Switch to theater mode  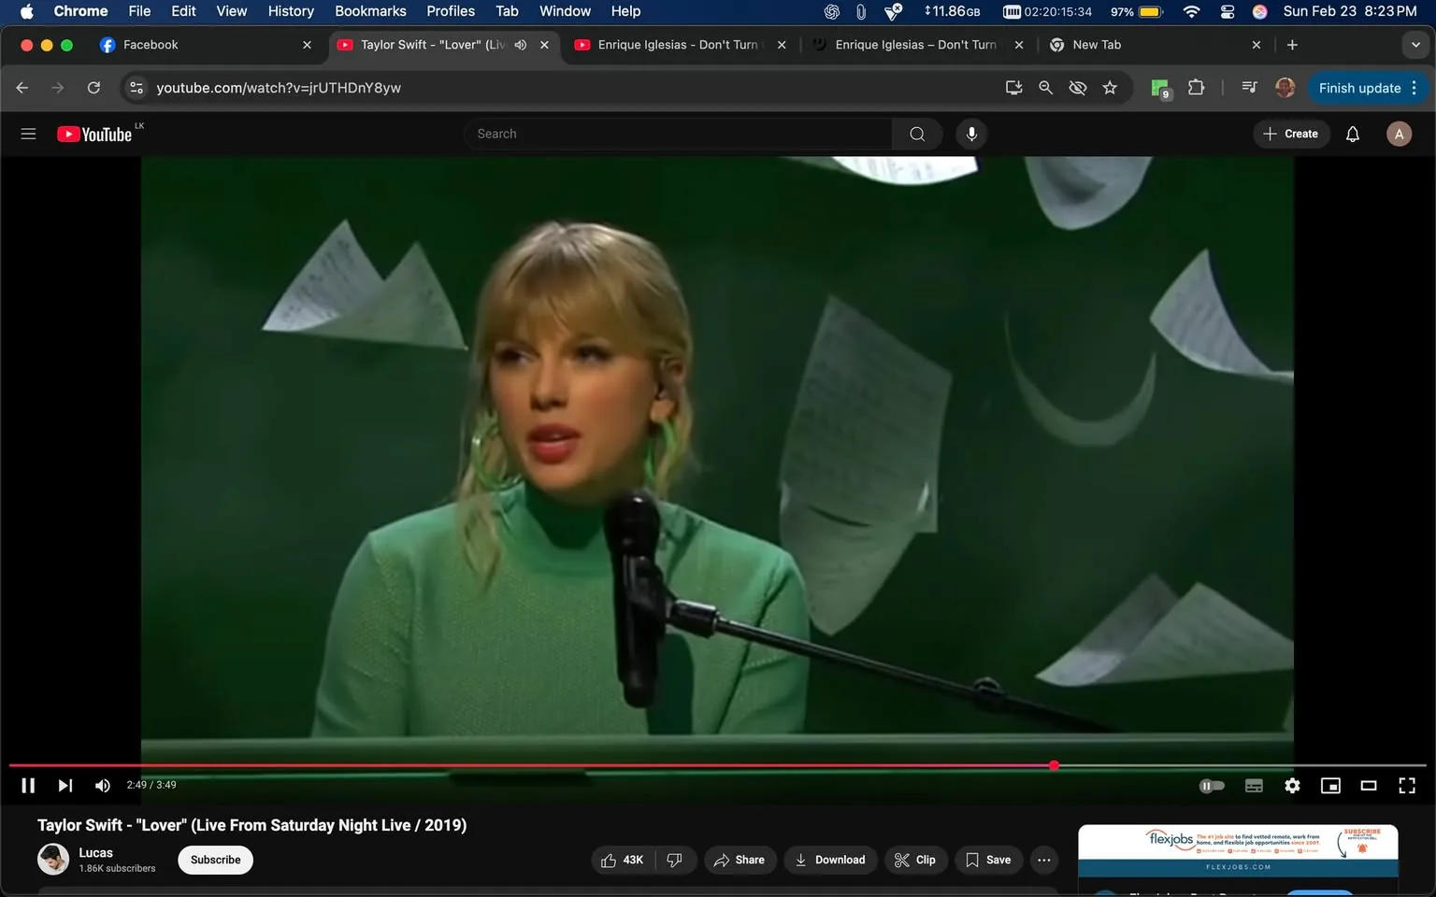click(1369, 785)
